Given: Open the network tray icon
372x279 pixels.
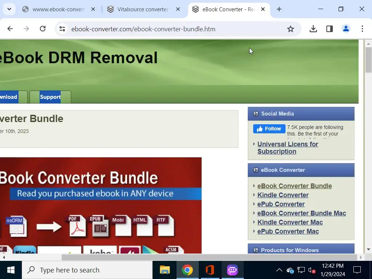Looking at the screenshot, I should pyautogui.click(x=301, y=270).
